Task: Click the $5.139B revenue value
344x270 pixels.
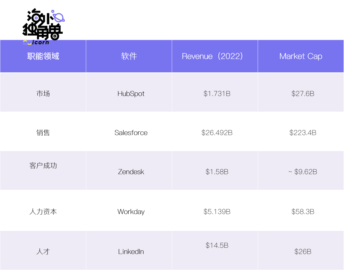Action: 217,212
